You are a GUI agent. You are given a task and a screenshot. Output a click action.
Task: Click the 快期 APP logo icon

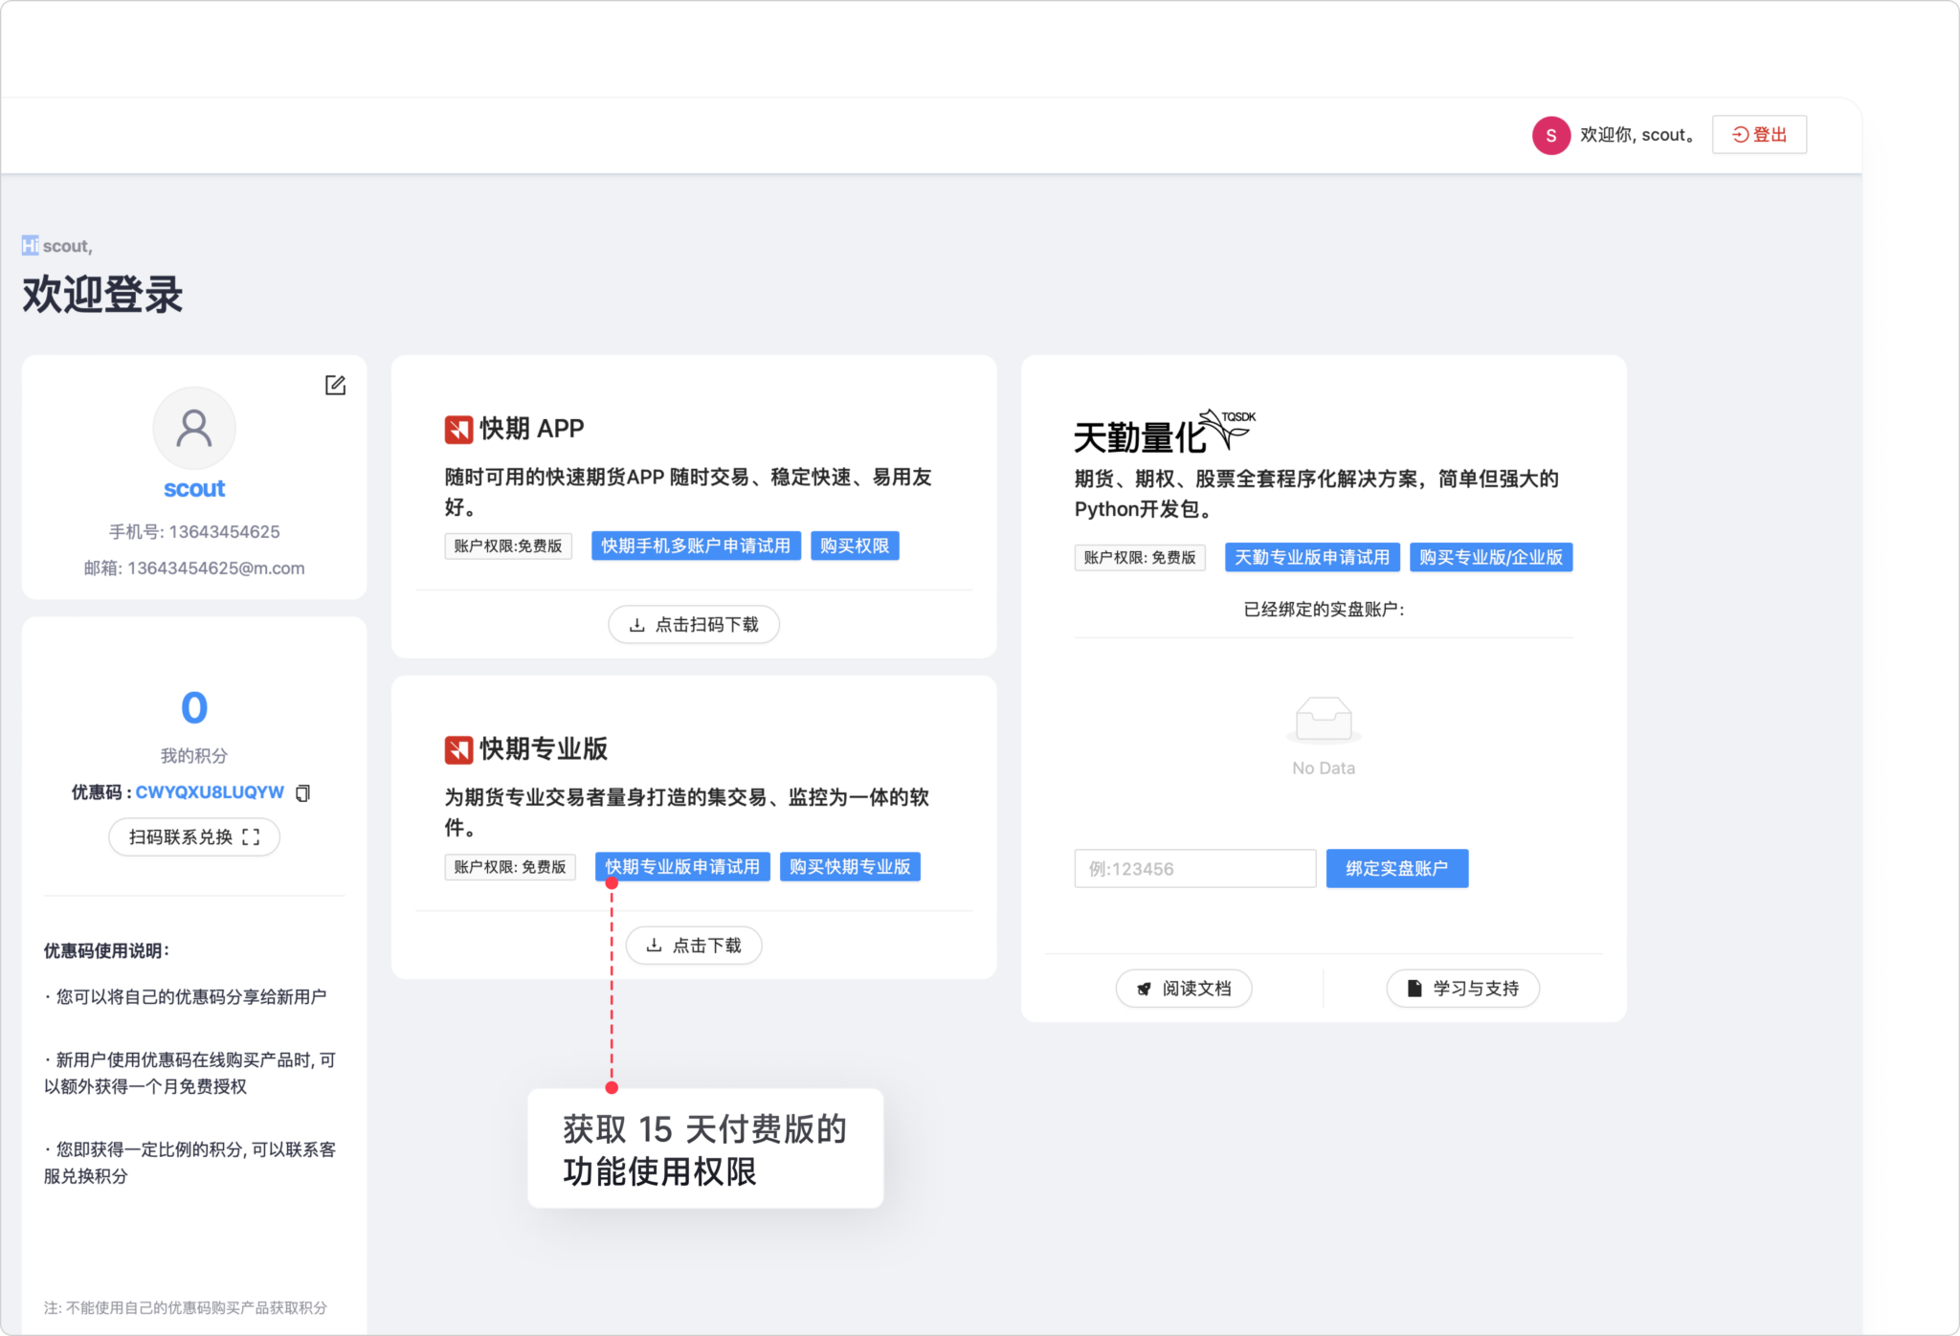pos(458,430)
